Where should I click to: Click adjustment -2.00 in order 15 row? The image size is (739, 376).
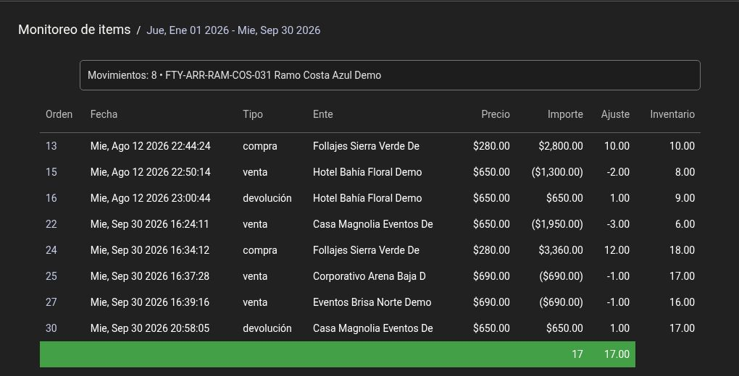(618, 172)
